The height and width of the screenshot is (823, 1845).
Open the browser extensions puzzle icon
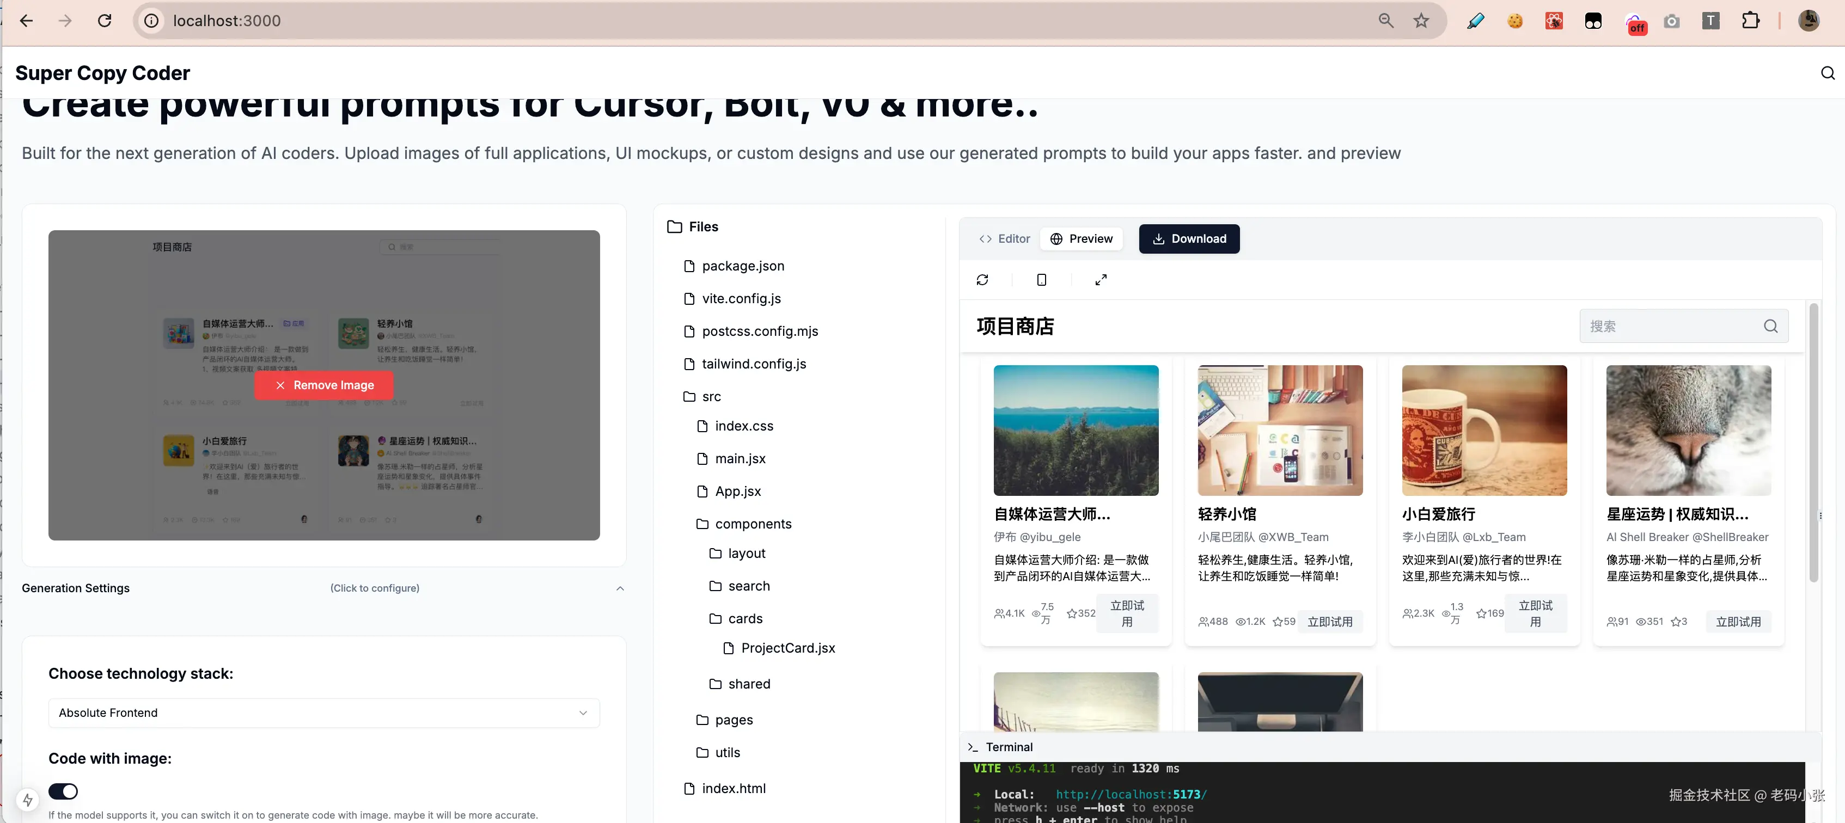point(1751,21)
